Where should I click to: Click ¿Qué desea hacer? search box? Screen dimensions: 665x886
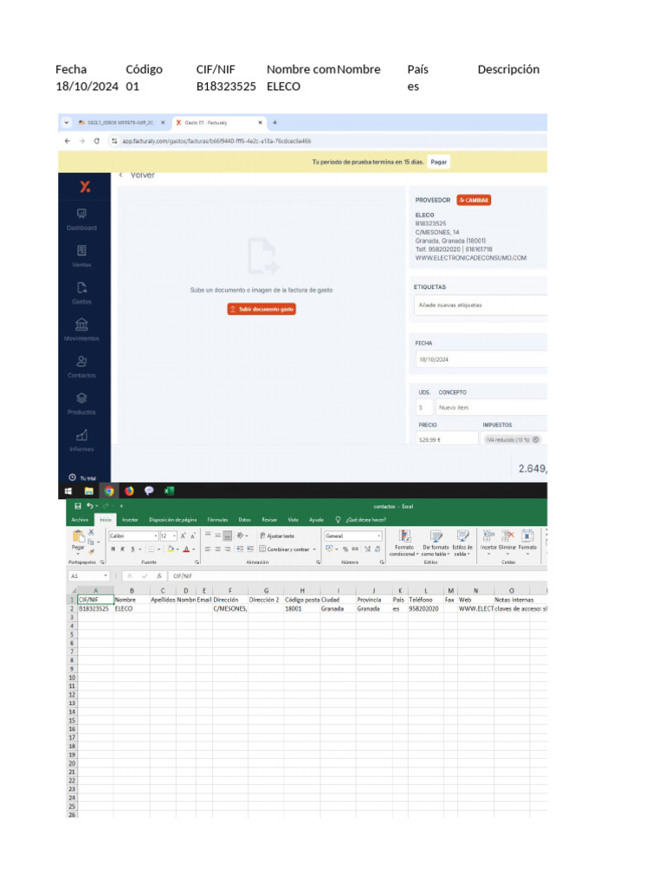coord(361,520)
